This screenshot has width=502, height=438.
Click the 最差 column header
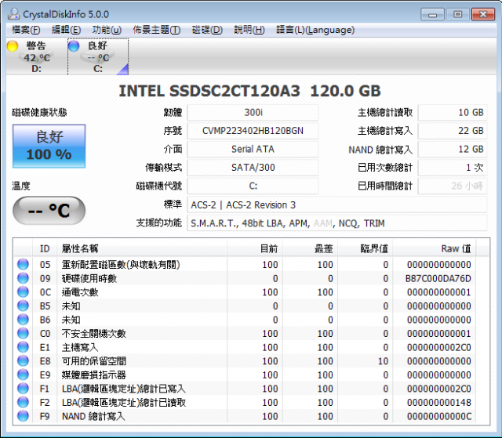click(311, 248)
